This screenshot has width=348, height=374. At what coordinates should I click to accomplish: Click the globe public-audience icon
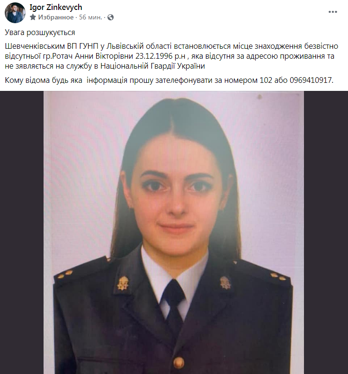coord(110,17)
